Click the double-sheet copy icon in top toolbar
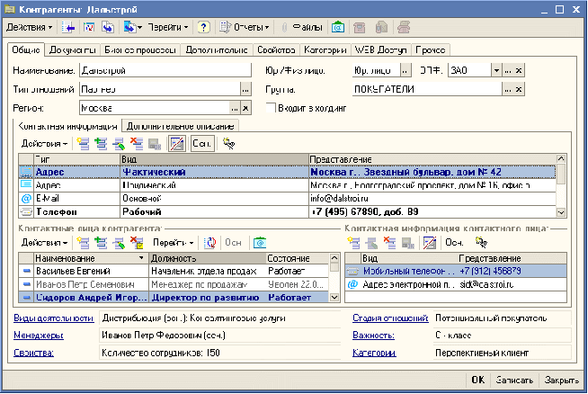 (108, 27)
